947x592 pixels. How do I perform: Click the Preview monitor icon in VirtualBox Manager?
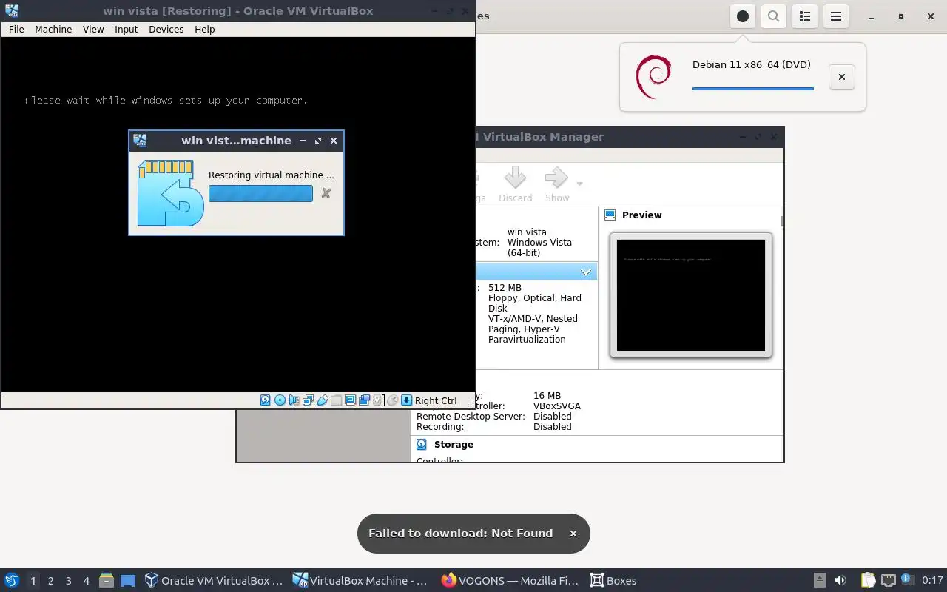[x=610, y=215]
